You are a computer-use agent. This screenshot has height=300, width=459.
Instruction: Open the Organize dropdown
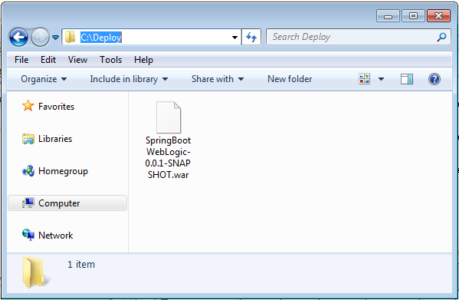coord(44,79)
